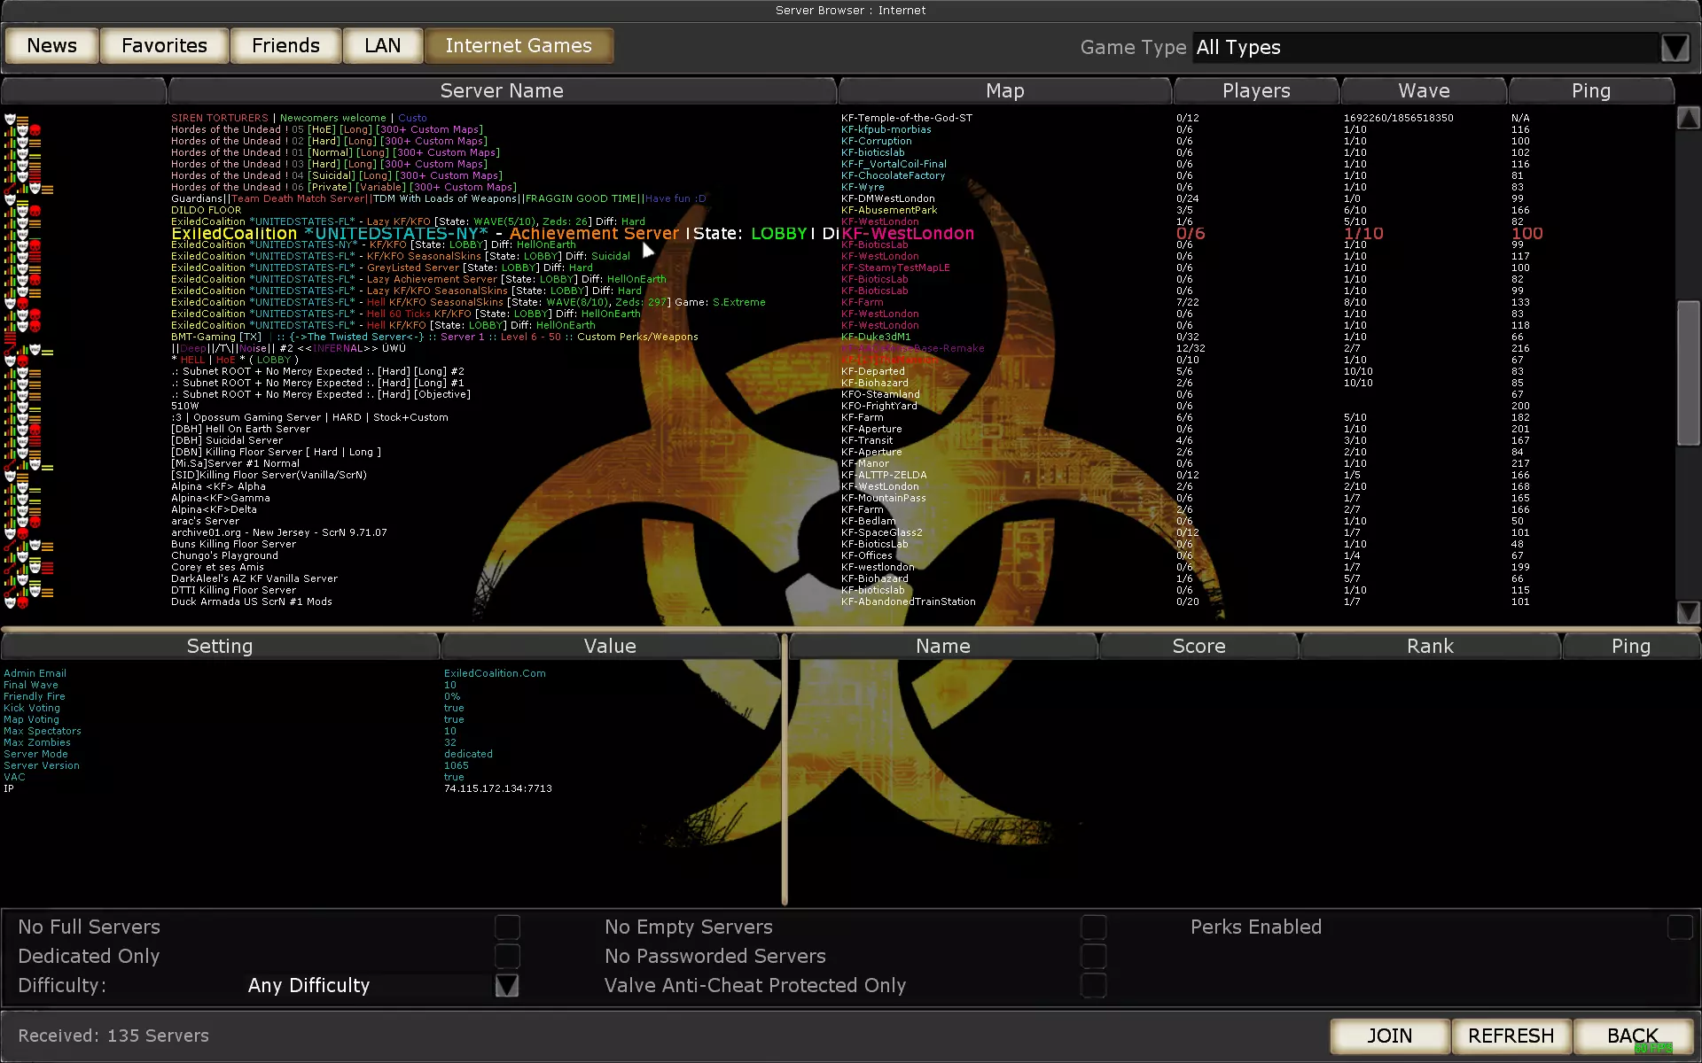Click red skull icon on DILDO FLOOR row
Screen dimensions: 1702x1063
pos(35,211)
